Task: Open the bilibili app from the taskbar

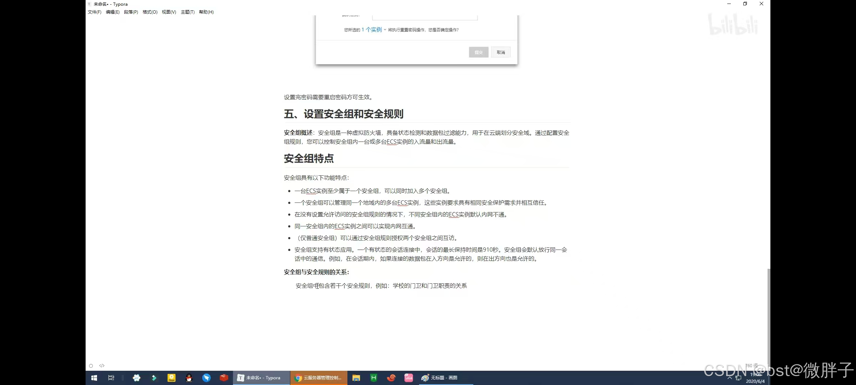Action: coord(408,378)
